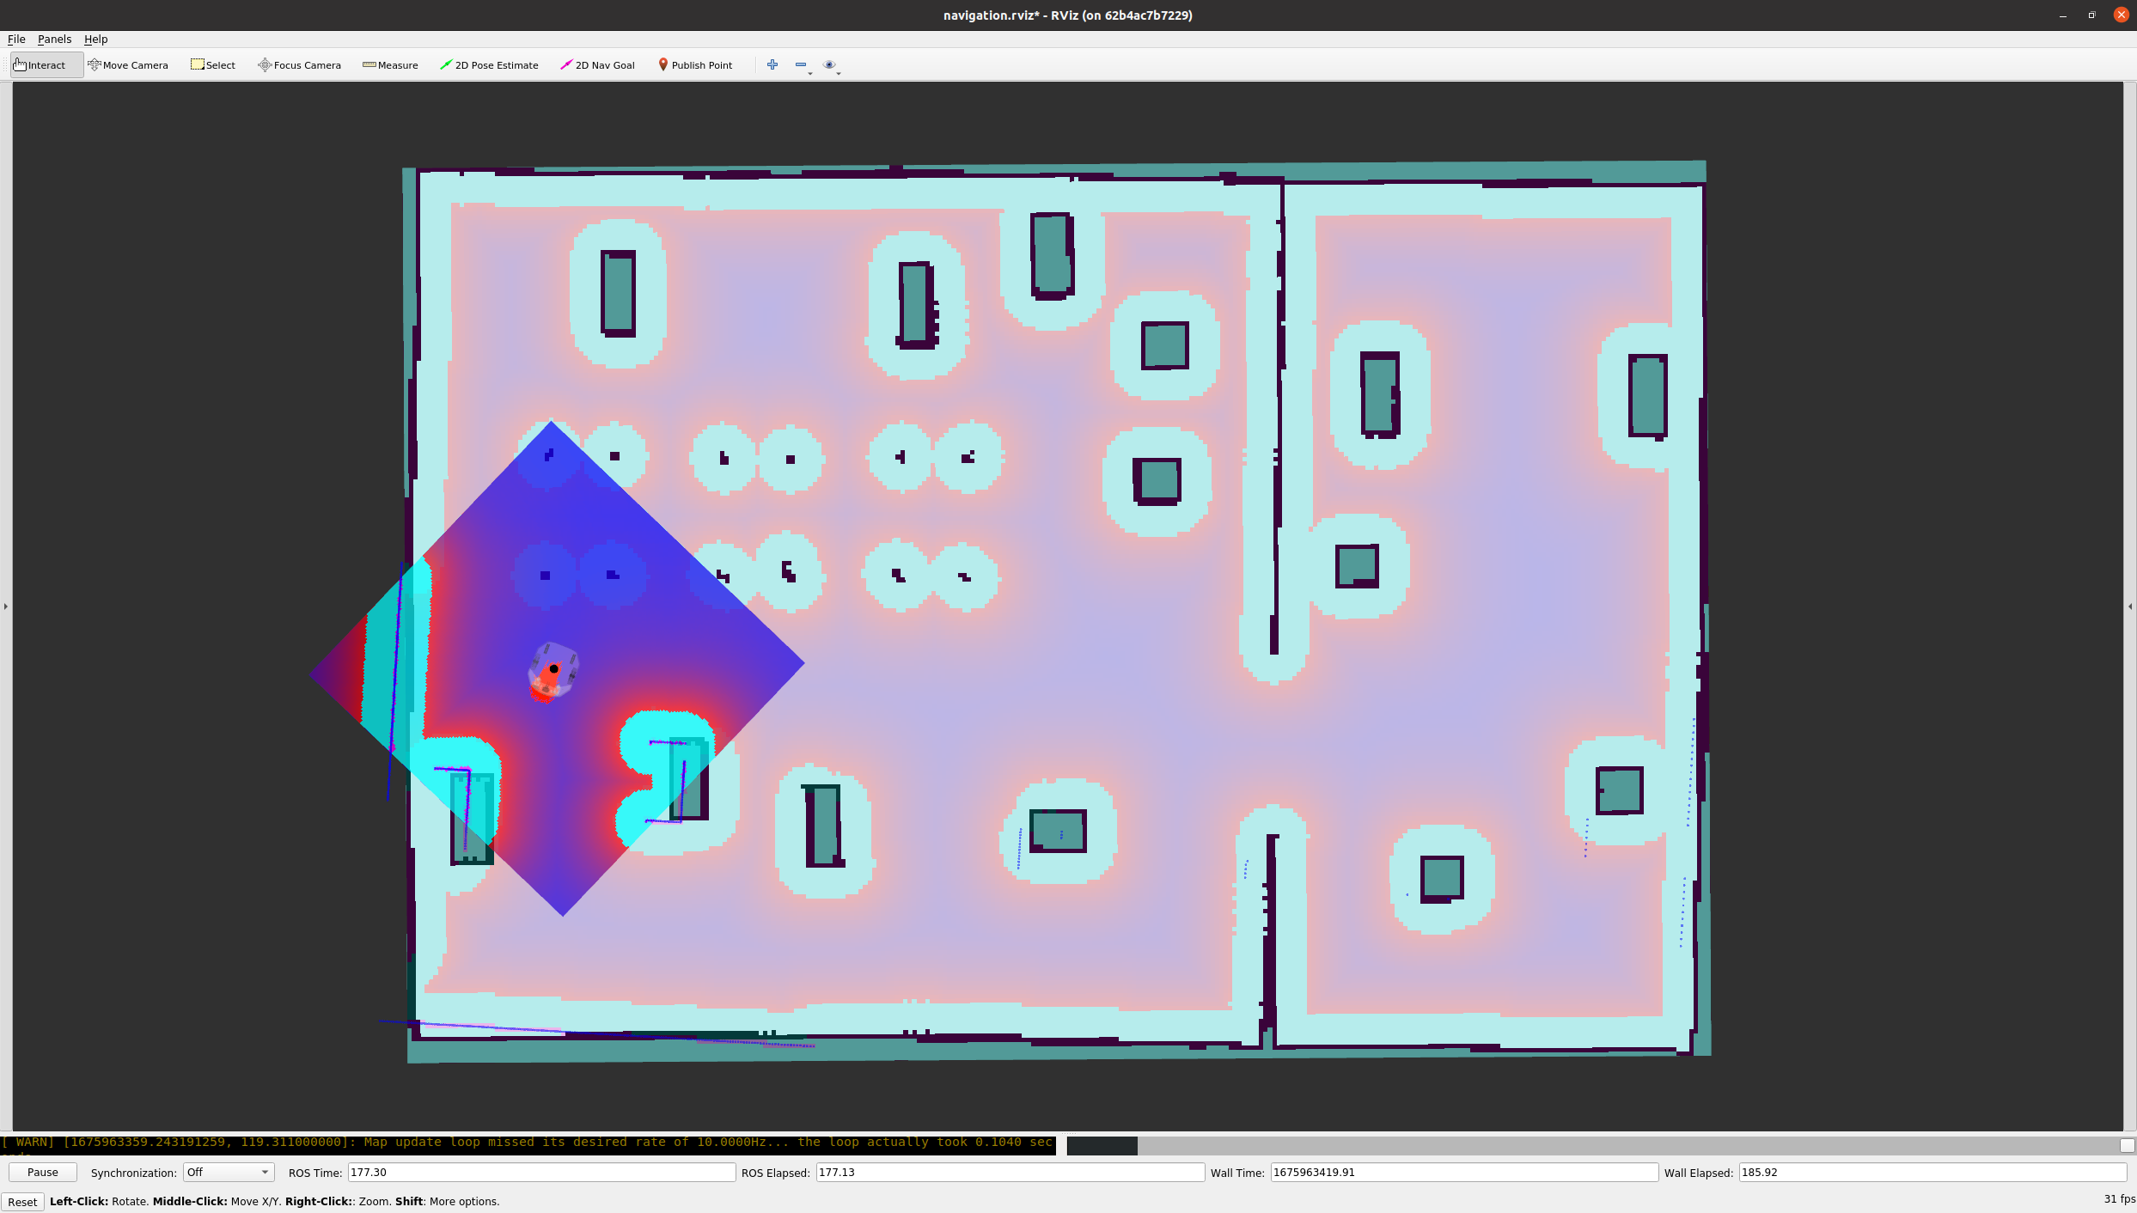Pick the Measure tool
Image resolution: width=2137 pixels, height=1213 pixels.
[x=390, y=65]
